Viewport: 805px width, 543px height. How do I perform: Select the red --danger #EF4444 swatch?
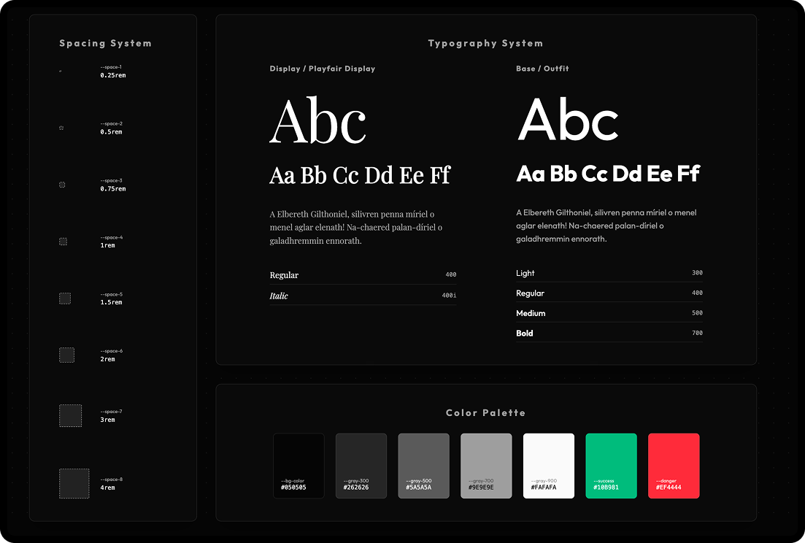[674, 466]
